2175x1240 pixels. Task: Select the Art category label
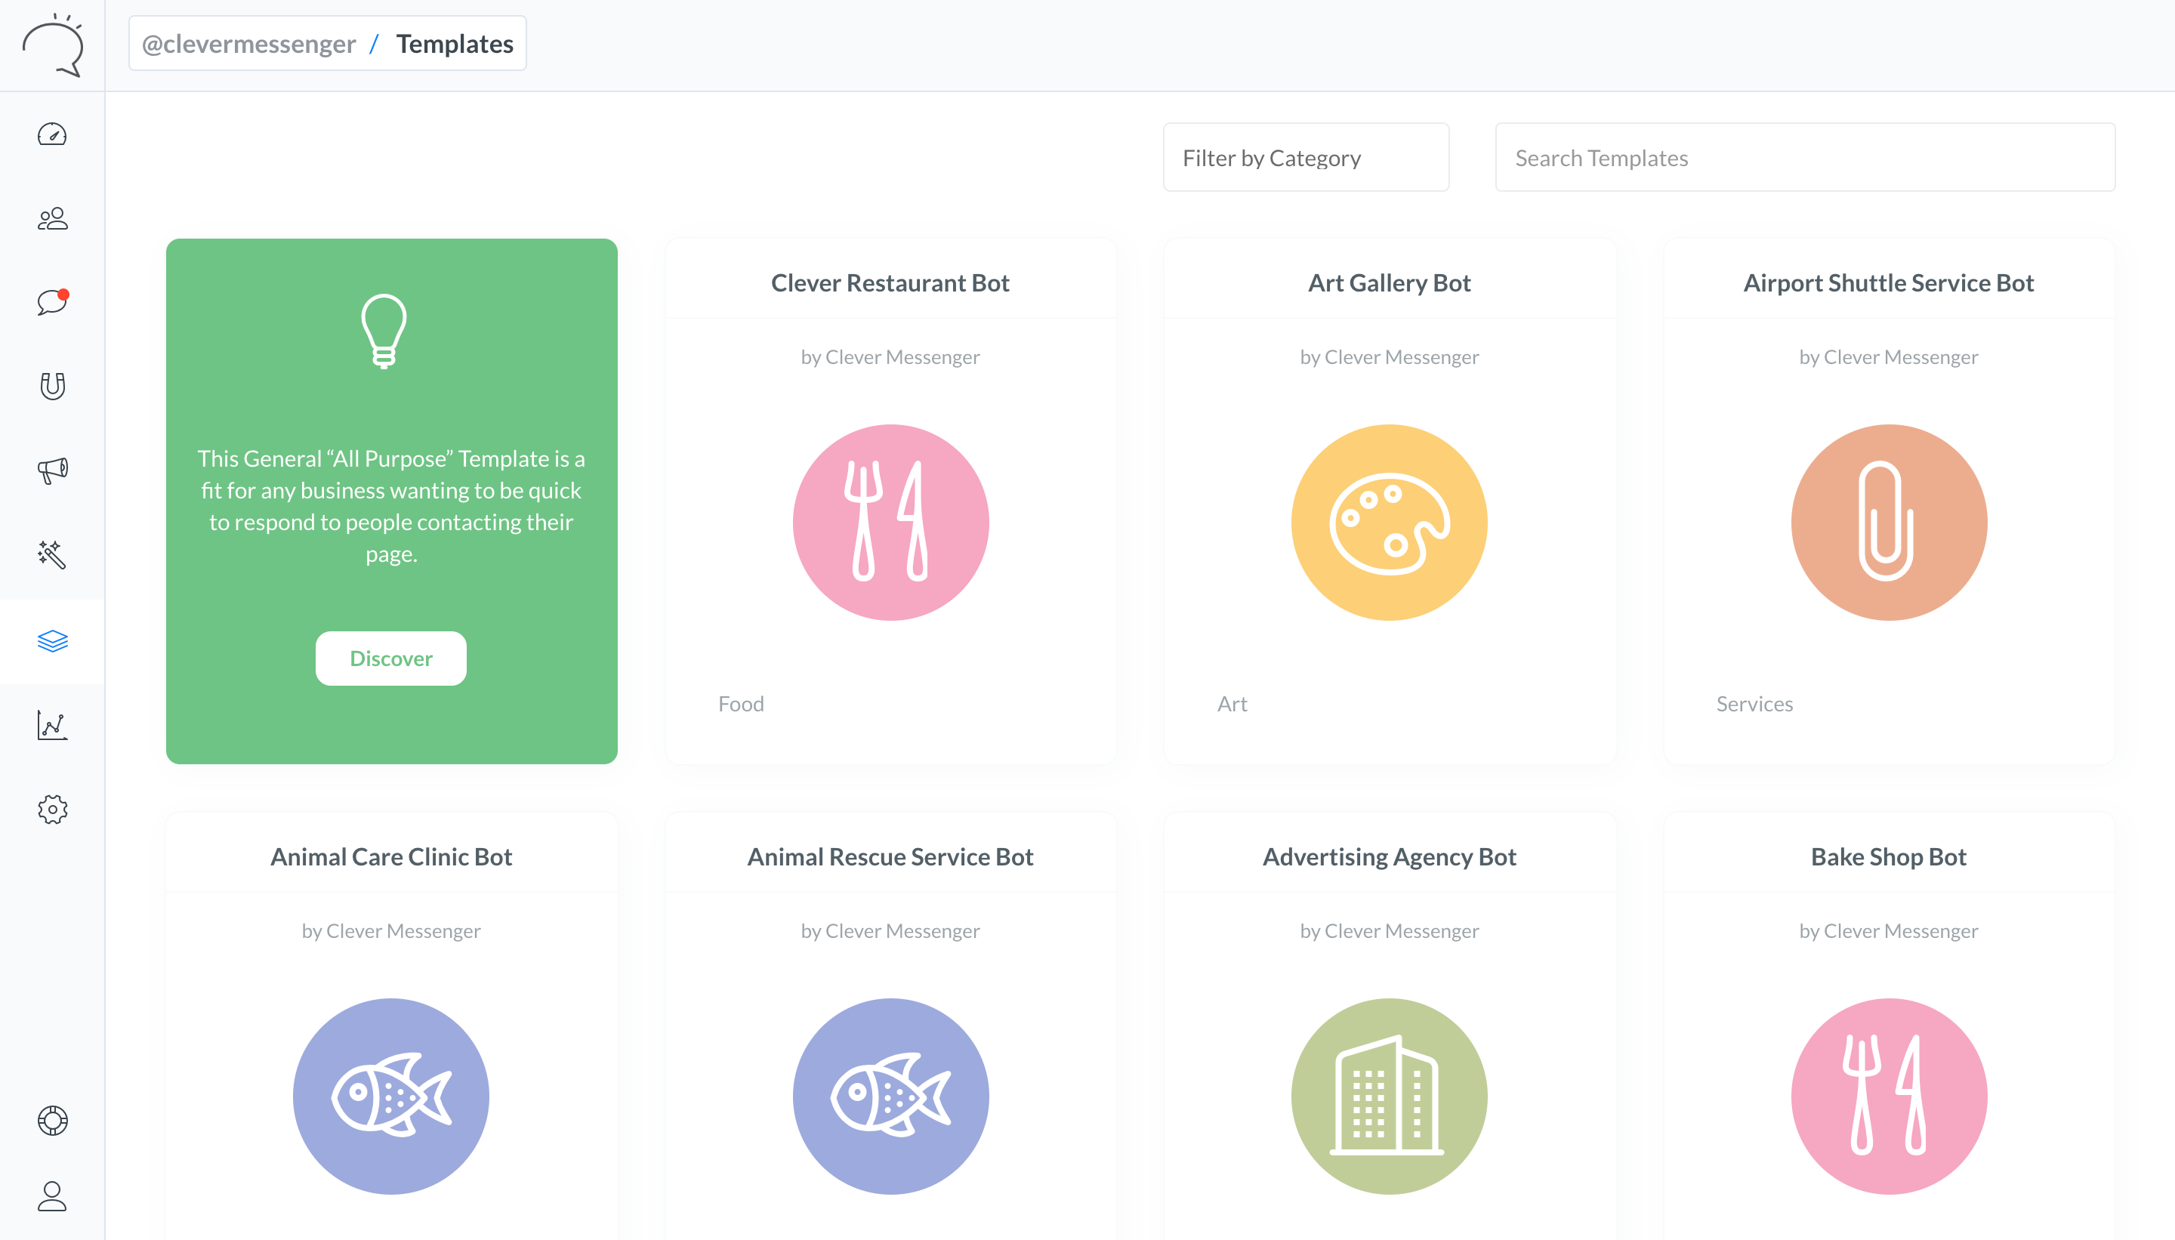(x=1232, y=702)
